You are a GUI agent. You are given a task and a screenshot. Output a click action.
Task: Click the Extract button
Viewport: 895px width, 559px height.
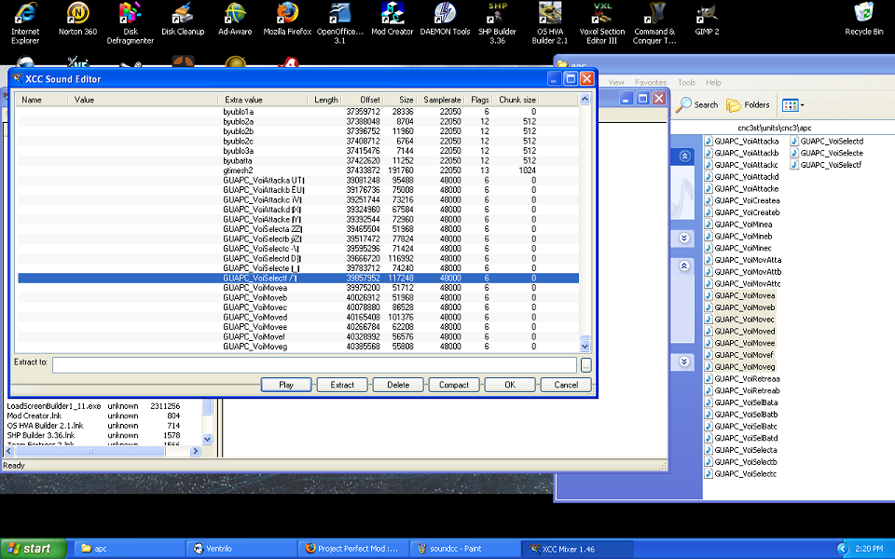point(342,385)
